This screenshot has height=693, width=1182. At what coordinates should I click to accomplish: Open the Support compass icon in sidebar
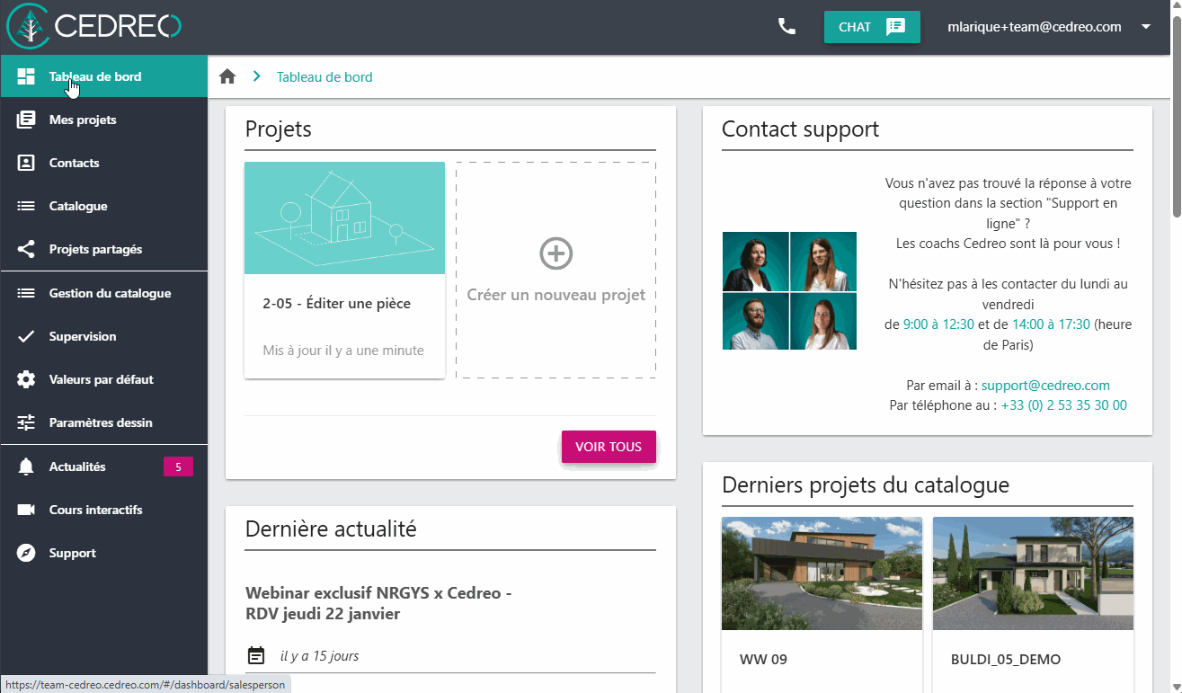(x=26, y=553)
